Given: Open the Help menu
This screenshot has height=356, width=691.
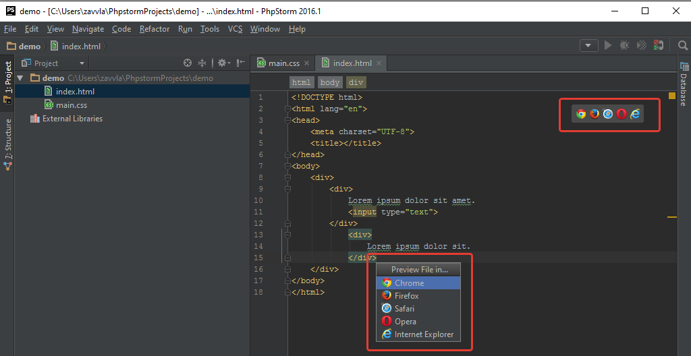Looking at the screenshot, I should click(x=297, y=29).
